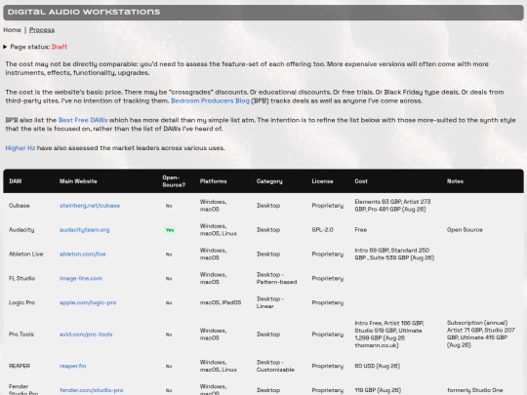
Task: Go to the Home breadcrumb link
Action: (x=12, y=30)
